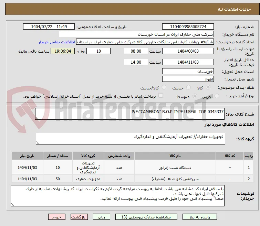This screenshot has height=226, width=260.
Task: Toggle the اسناد خزانه اسلامی payment checkbox
Action: point(161,95)
